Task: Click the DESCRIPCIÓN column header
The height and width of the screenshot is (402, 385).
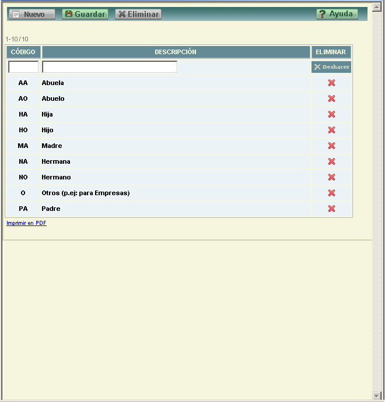Action: tap(176, 52)
